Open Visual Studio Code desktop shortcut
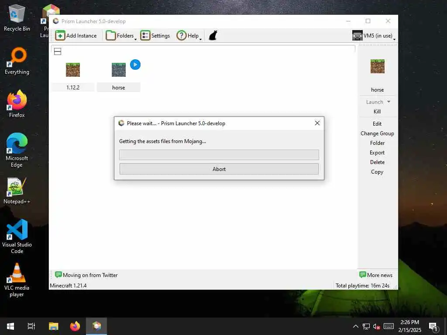447x335 pixels. 17,236
